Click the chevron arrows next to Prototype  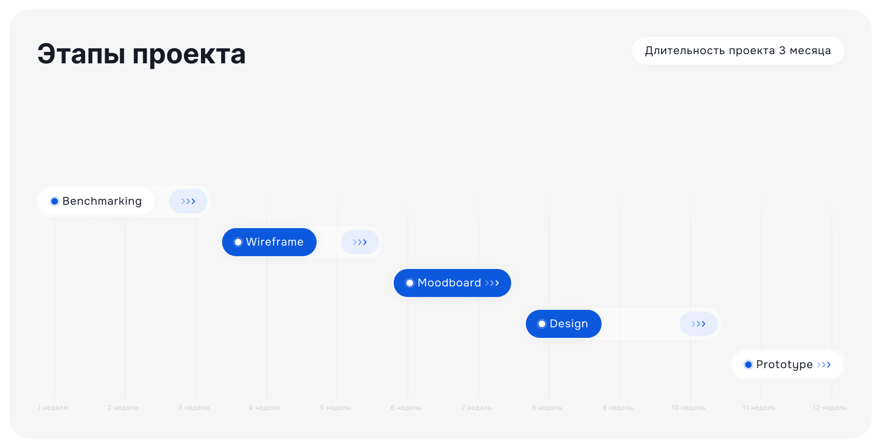824,365
